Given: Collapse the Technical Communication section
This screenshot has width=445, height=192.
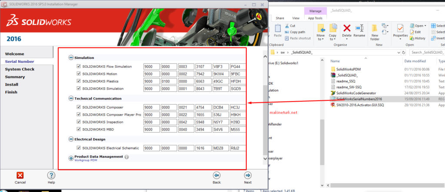Looking at the screenshot, I should (71, 99).
